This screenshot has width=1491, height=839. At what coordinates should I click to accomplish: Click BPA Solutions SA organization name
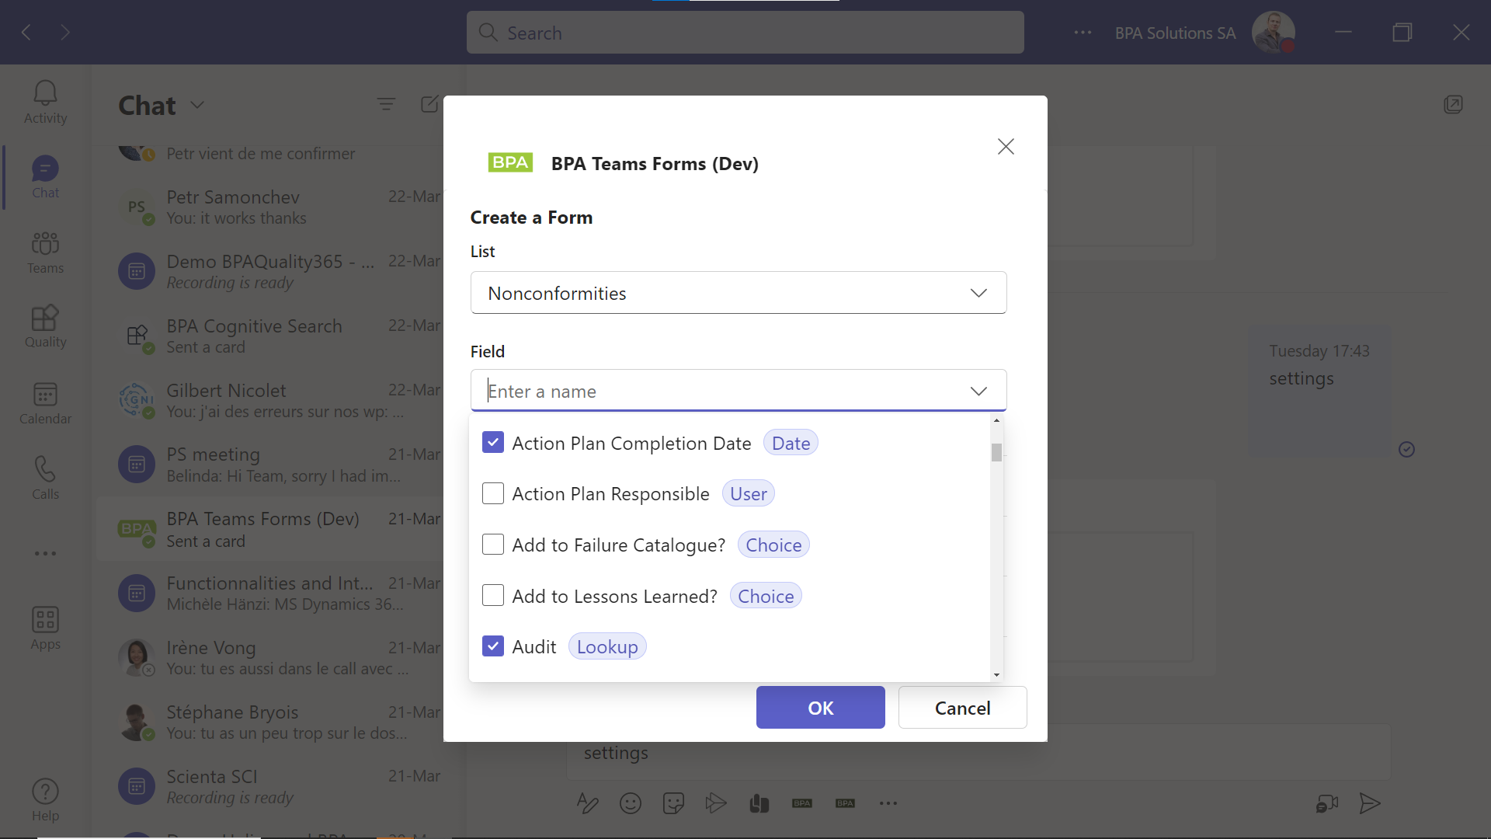click(x=1175, y=33)
